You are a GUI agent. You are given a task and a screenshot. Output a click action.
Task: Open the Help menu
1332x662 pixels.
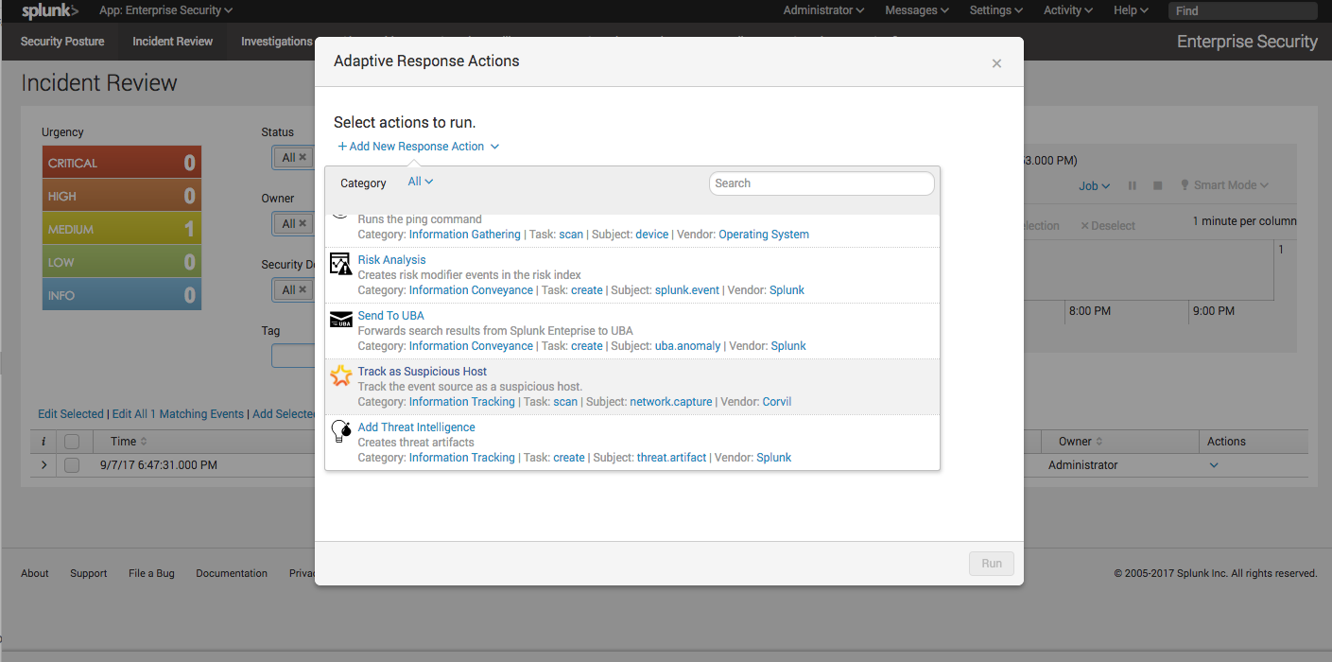pyautogui.click(x=1131, y=10)
